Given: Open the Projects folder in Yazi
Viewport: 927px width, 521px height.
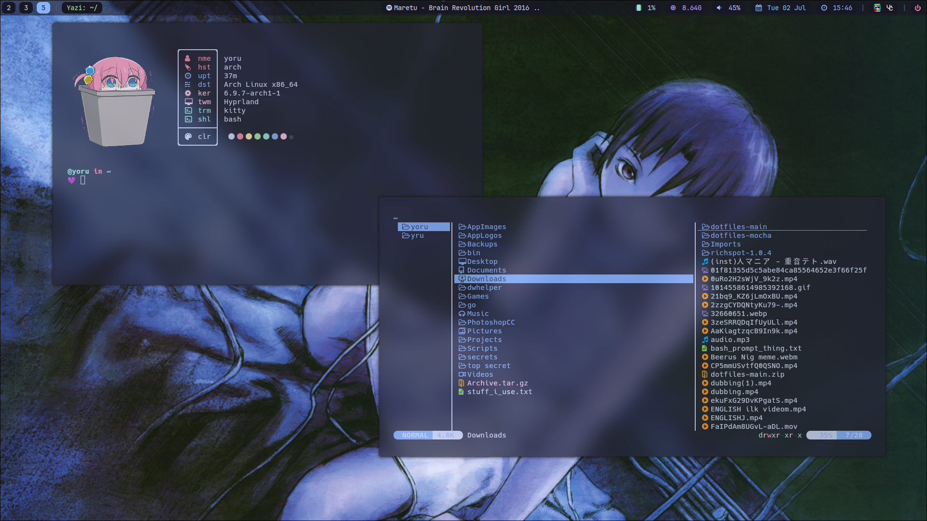Looking at the screenshot, I should pos(484,340).
